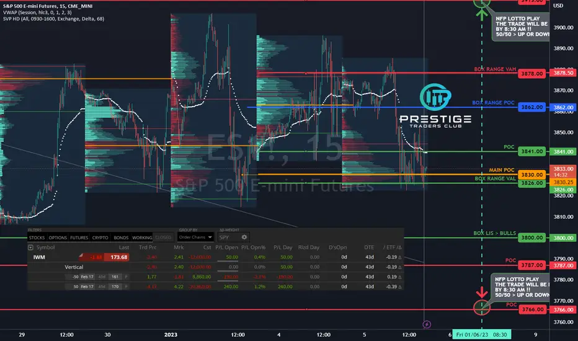The image size is (578, 341).
Task: Sort by the Mrk column header
Action: pos(179,247)
